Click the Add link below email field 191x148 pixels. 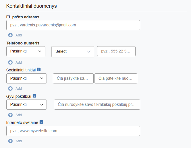click(x=19, y=35)
